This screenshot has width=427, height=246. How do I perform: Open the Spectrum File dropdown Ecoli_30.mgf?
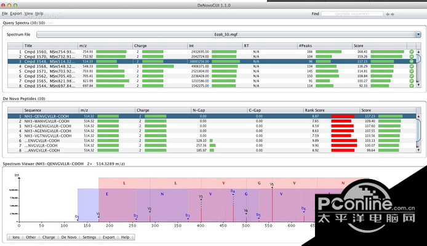(x=228, y=34)
